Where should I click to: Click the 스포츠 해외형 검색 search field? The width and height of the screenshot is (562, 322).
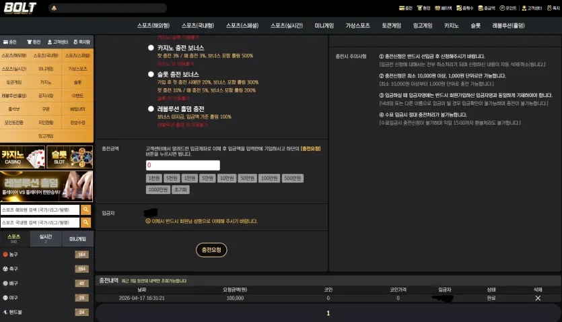(x=40, y=210)
